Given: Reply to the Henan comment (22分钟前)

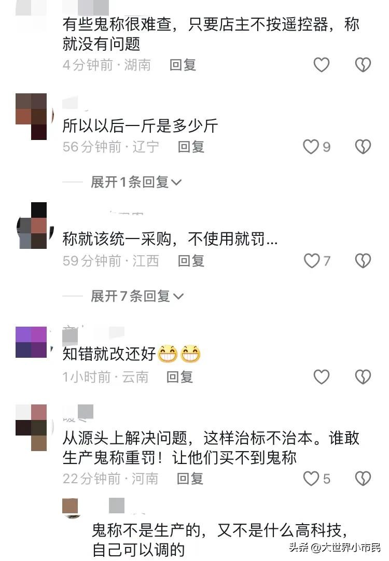Looking at the screenshot, I should point(190,479).
